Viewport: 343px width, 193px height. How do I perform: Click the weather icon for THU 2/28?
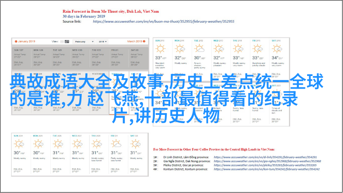(x=97, y=144)
